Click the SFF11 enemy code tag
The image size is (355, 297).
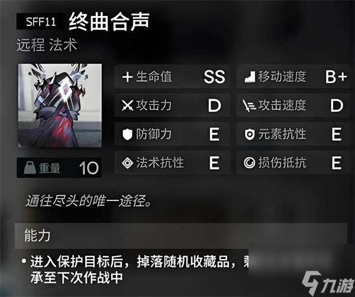41,22
